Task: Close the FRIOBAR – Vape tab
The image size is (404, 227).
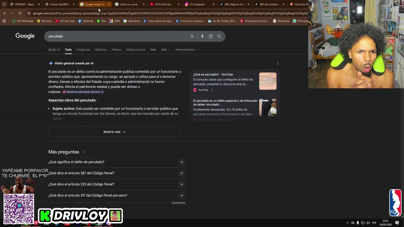Action: click(39, 4)
